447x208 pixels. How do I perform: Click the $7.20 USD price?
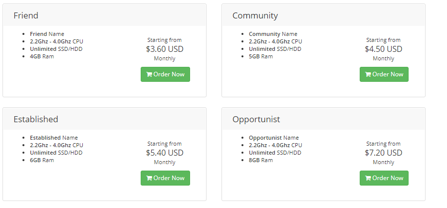pyautogui.click(x=383, y=153)
